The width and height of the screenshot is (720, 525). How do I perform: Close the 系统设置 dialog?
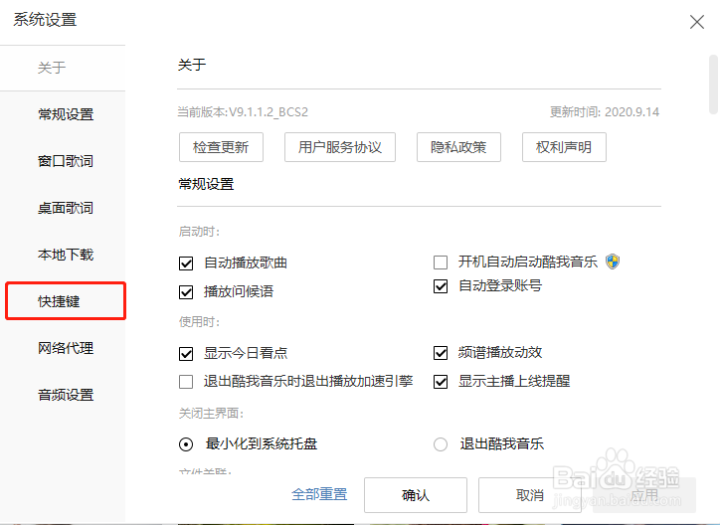[x=696, y=22]
